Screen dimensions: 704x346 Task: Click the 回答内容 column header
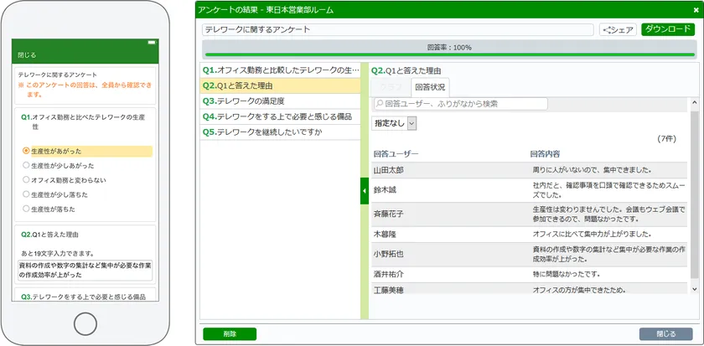click(x=545, y=154)
